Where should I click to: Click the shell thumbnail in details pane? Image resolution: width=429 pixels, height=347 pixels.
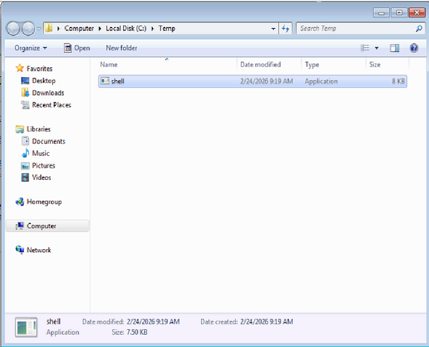[26, 327]
